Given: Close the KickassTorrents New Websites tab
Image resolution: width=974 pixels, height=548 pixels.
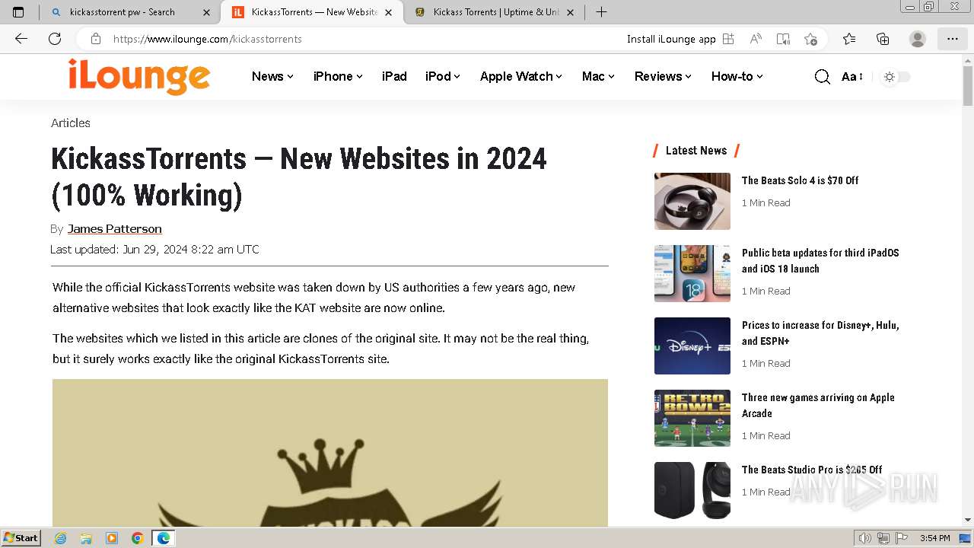Looking at the screenshot, I should tap(389, 12).
